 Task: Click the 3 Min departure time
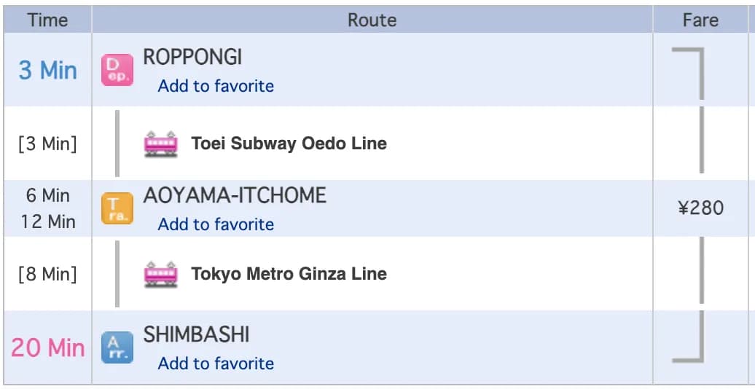[x=47, y=70]
